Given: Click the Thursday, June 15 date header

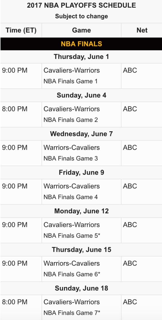Looking at the screenshot, I should [x=81, y=250].
